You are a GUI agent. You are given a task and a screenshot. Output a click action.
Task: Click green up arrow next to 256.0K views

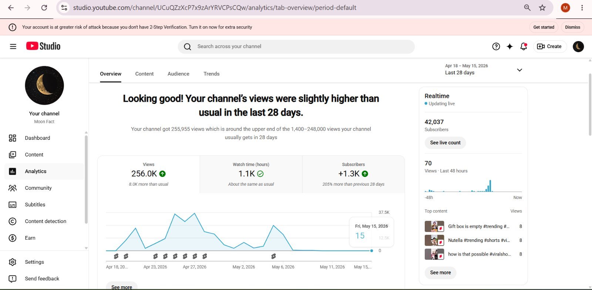tap(162, 173)
